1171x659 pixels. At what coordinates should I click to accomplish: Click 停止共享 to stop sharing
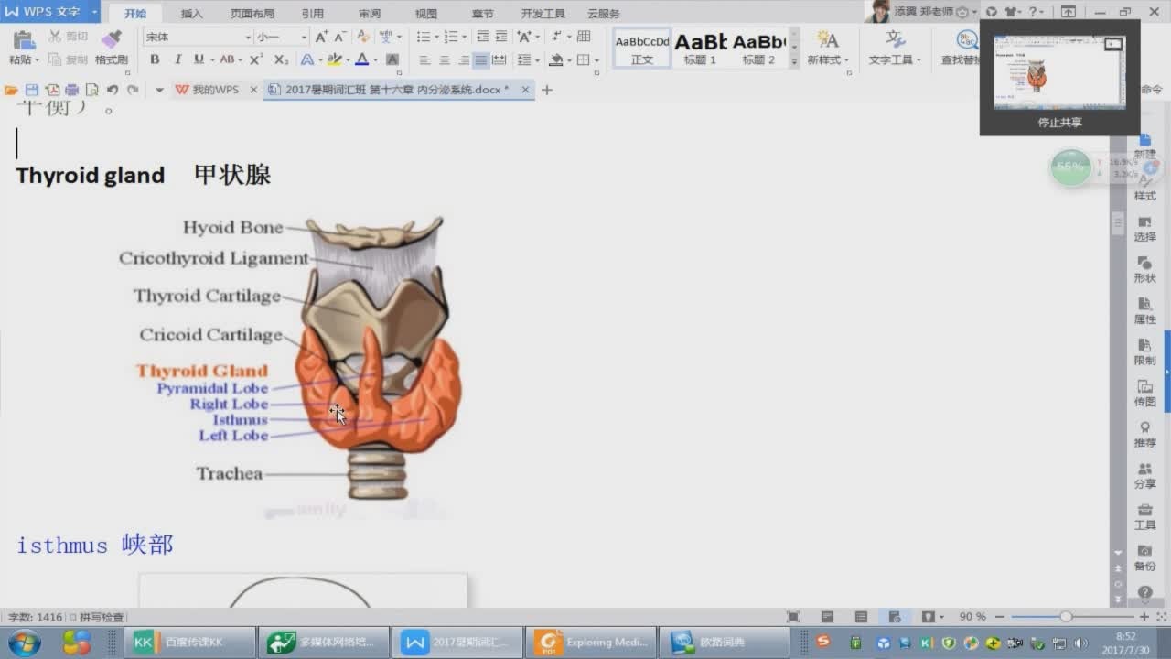[x=1059, y=122]
